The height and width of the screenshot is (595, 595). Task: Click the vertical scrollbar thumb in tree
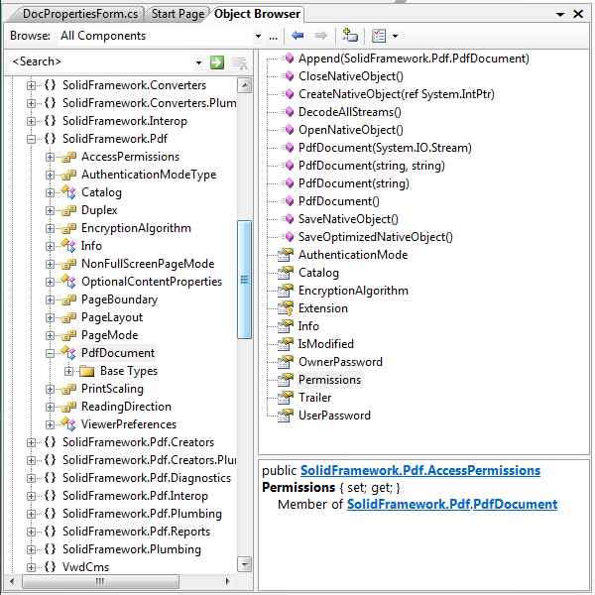click(x=244, y=280)
